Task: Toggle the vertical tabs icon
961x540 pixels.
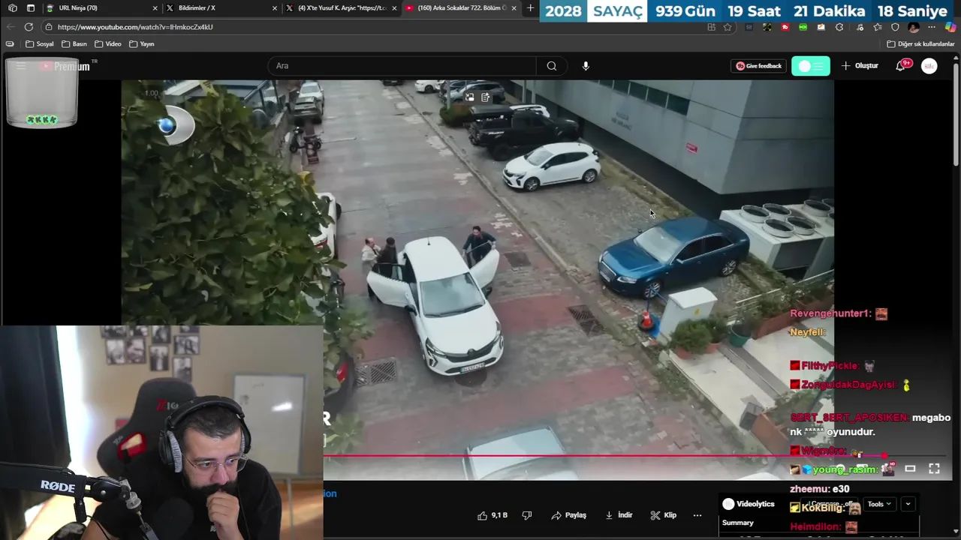Action: click(31, 8)
